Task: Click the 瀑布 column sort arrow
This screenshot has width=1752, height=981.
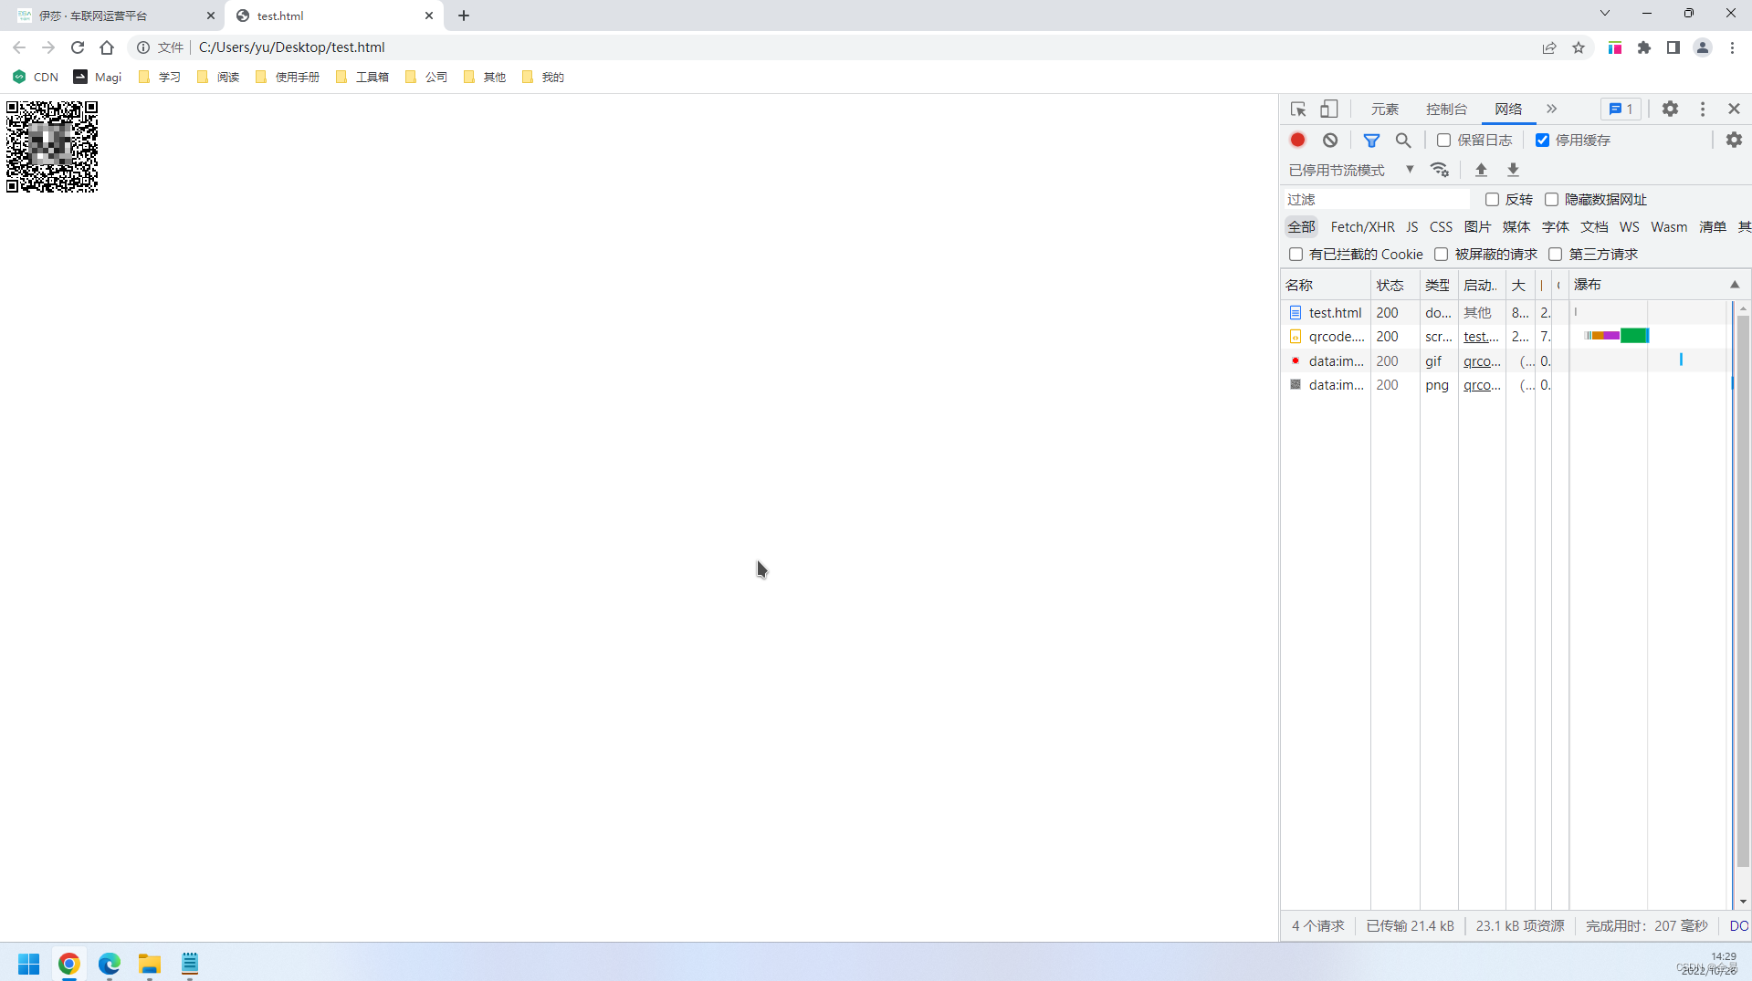Action: click(x=1735, y=285)
